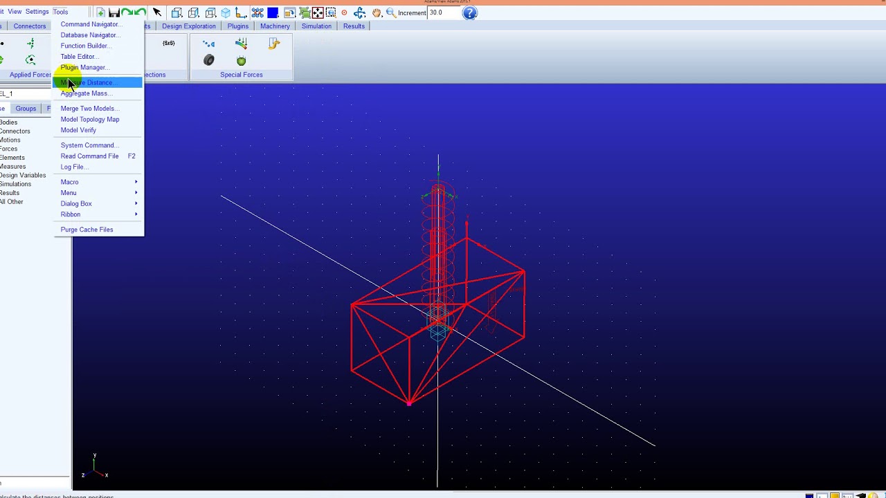
Task: Select Purge Cache Files
Action: click(x=98, y=230)
